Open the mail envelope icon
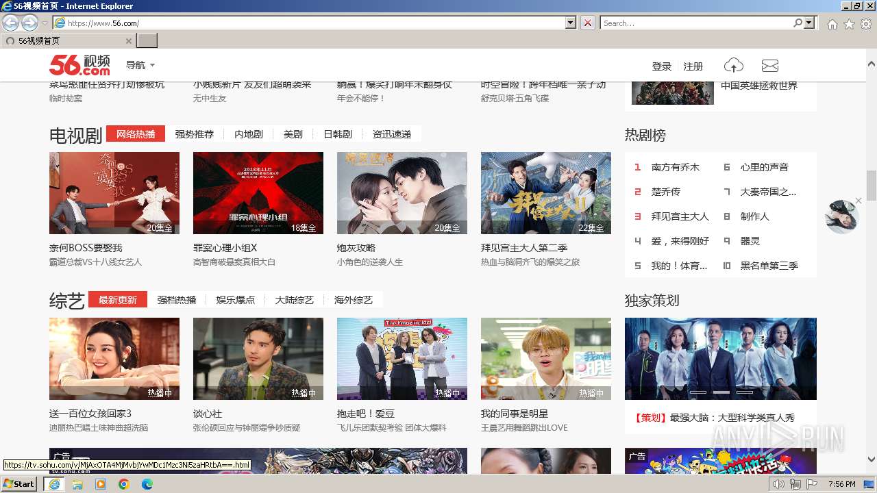 [x=770, y=66]
